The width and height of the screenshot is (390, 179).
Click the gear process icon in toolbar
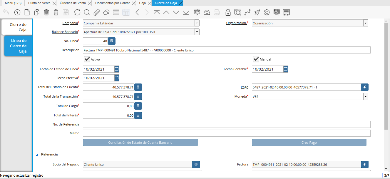click(267, 12)
